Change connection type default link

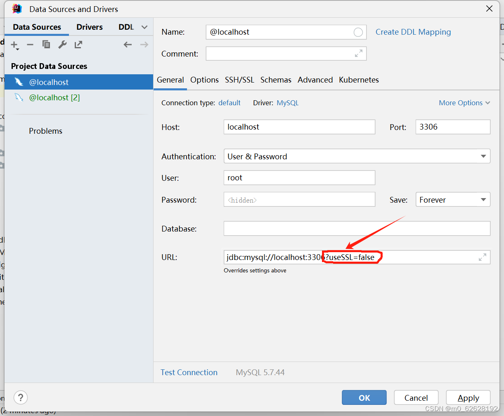tap(230, 103)
